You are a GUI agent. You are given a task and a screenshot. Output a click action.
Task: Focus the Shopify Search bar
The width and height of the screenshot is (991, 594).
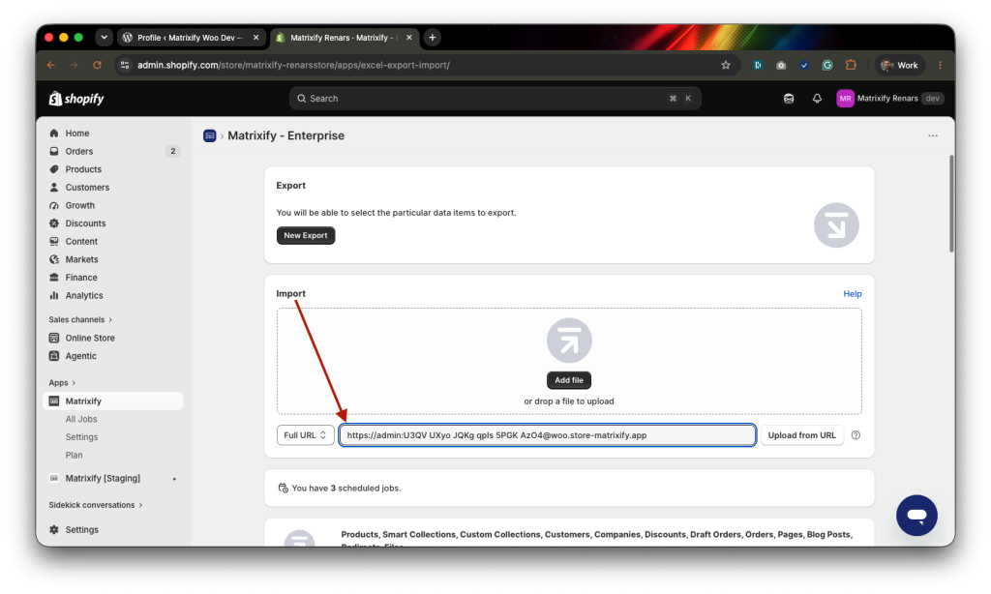[495, 99]
